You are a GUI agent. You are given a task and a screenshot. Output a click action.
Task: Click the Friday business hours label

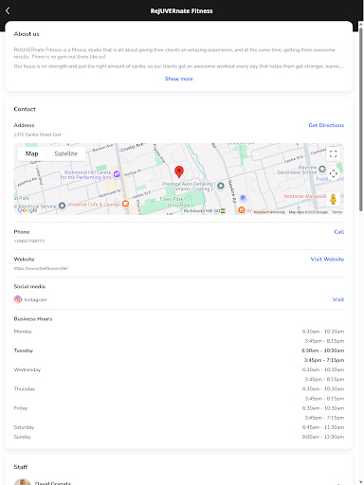pyautogui.click(x=21, y=408)
